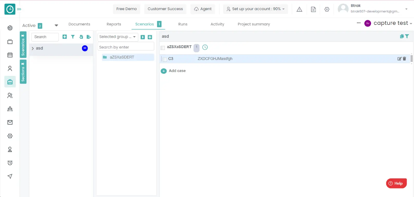Viewport: 414px width, 197px height.
Task: Click the Search by enter field
Action: point(126,47)
